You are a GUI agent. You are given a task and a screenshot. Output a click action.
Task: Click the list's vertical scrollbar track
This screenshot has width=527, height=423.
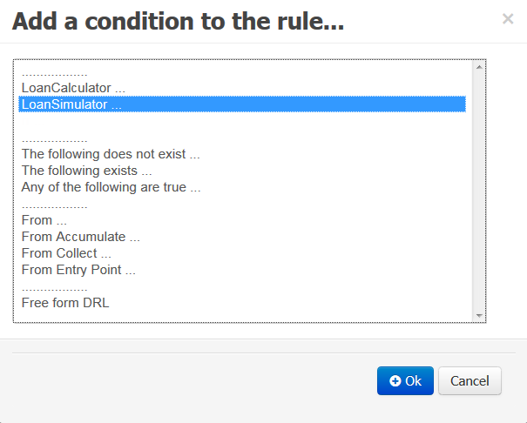pyautogui.click(x=478, y=191)
